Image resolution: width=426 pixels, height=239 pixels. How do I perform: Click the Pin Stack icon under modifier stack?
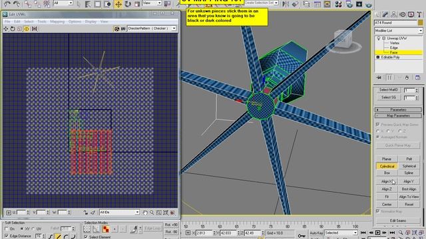tap(379, 78)
